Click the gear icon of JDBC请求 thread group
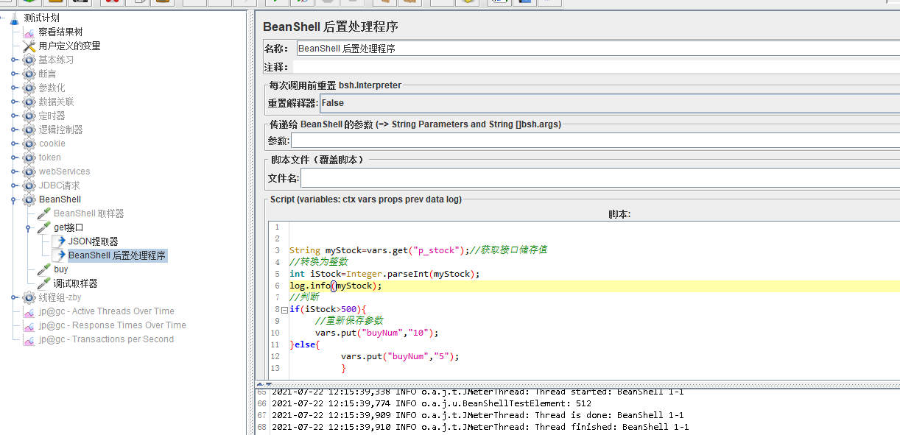The width and height of the screenshot is (900, 435). pos(29,185)
